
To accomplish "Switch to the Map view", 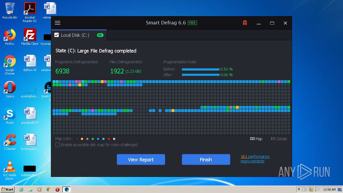I will 256,139.
